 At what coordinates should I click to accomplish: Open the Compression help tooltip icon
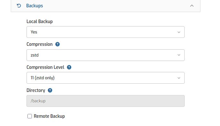[57, 44]
